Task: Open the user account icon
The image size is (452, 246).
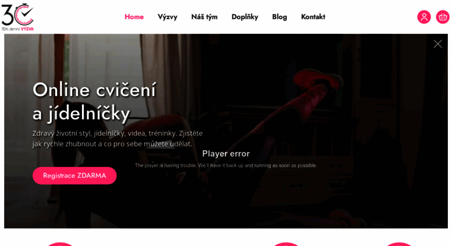Action: point(423,17)
